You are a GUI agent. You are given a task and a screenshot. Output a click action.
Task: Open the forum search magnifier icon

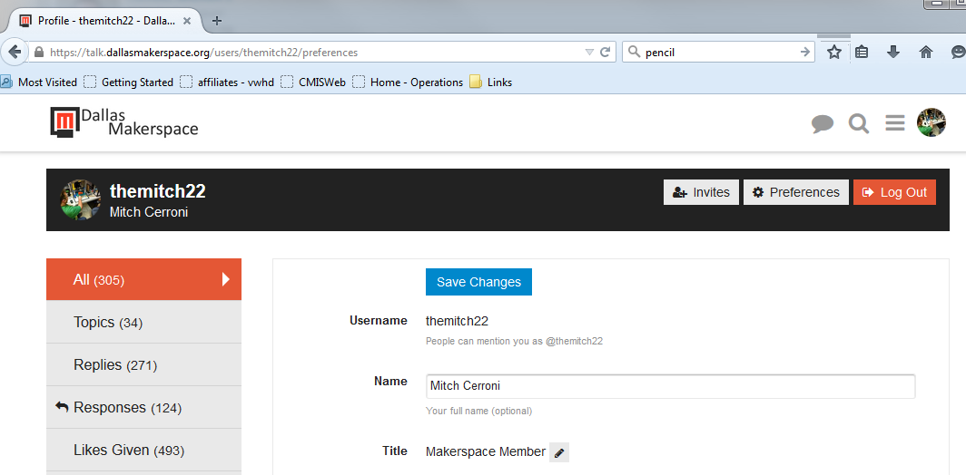click(x=859, y=123)
